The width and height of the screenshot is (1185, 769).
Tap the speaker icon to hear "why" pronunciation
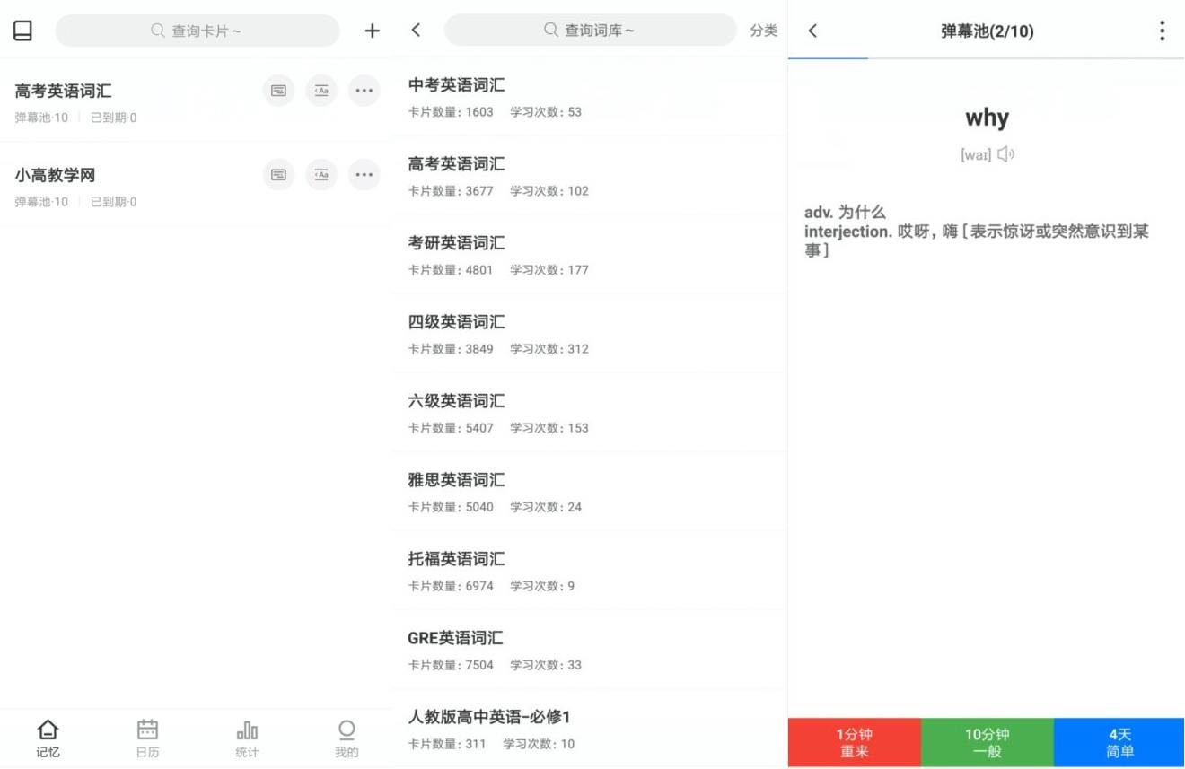point(1006,153)
